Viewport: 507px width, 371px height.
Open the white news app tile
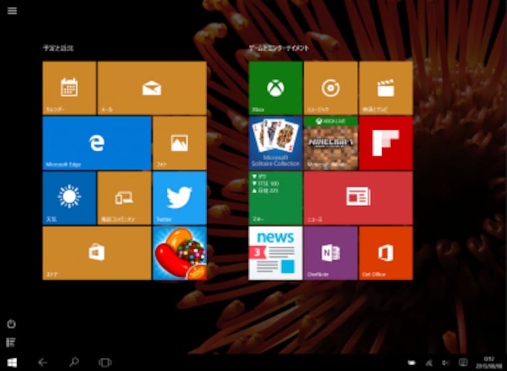(276, 253)
